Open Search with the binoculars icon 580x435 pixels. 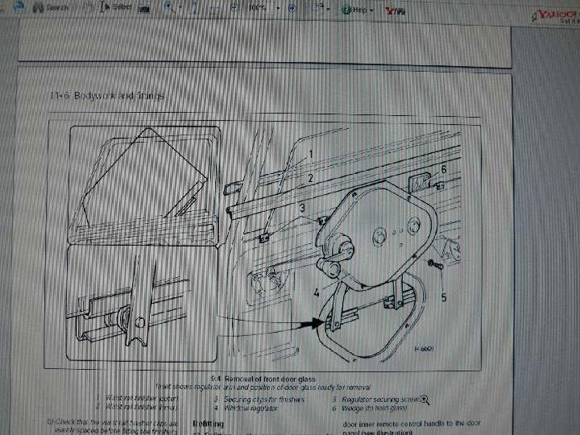point(38,7)
